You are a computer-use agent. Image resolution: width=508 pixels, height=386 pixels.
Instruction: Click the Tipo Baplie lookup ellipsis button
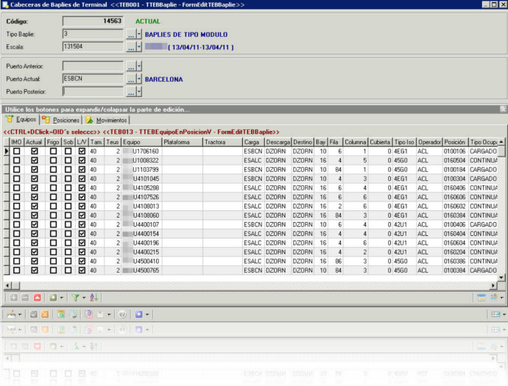(131, 35)
